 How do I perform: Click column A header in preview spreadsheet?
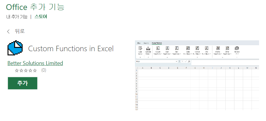pos(142,68)
